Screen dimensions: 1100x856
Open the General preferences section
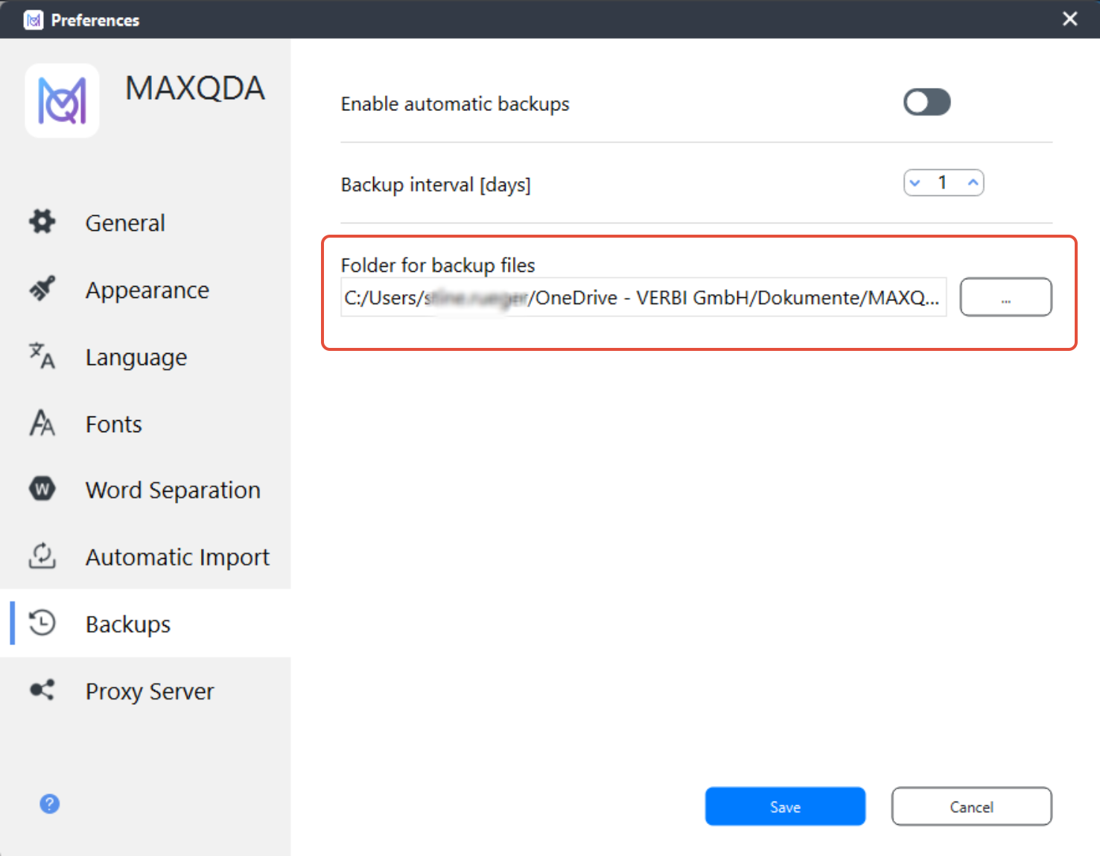pos(145,222)
